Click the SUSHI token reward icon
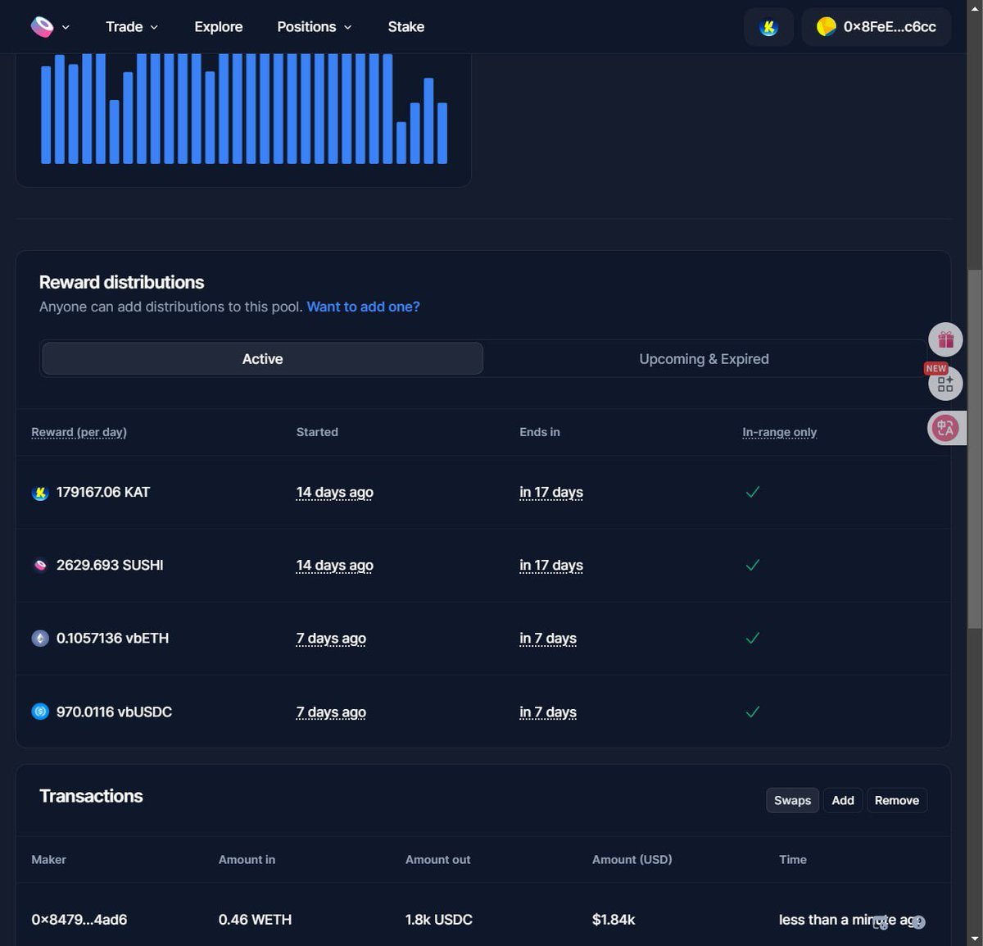Viewport: 983px width, 946px height. (x=40, y=566)
